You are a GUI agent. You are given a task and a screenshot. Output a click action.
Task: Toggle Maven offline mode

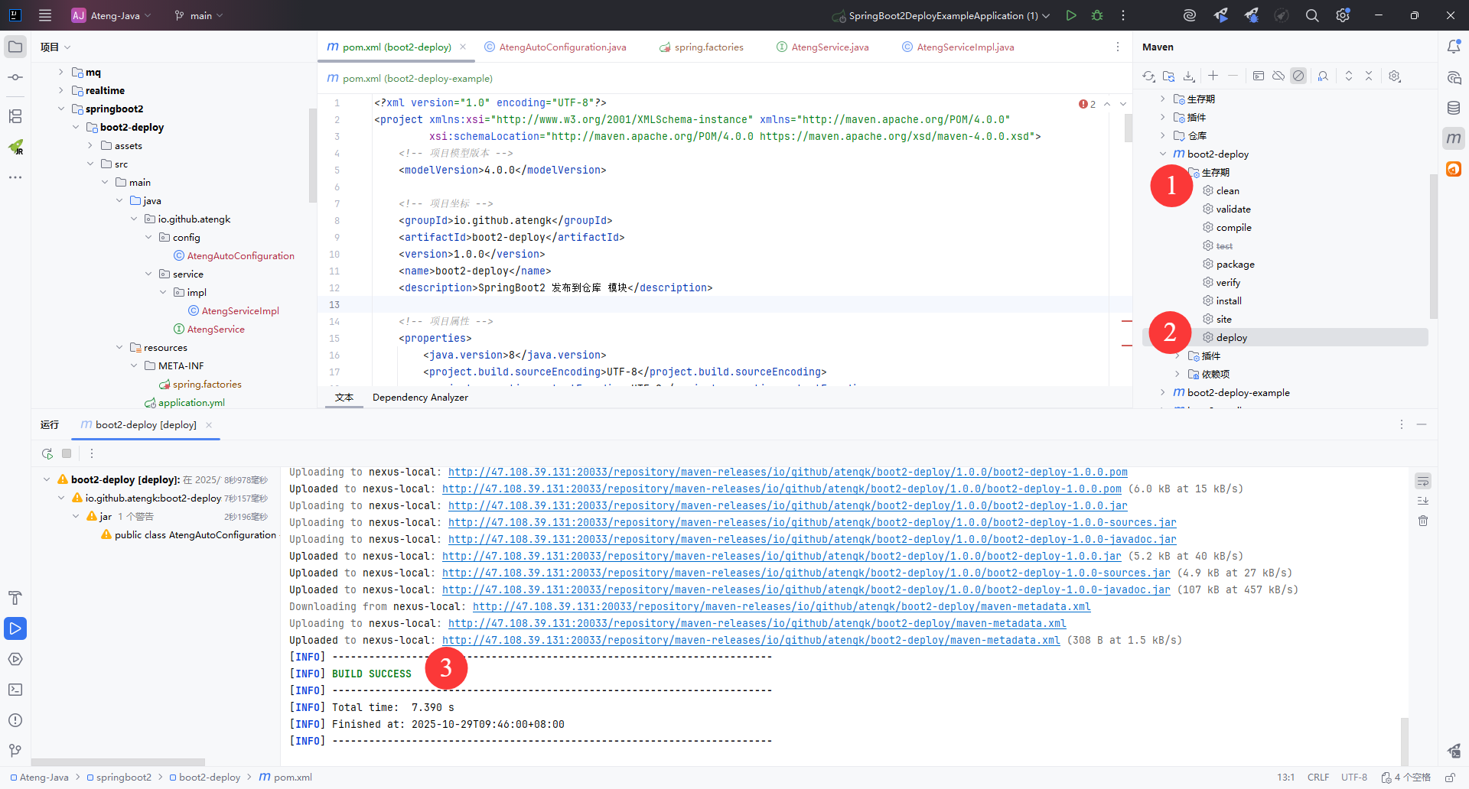tap(1278, 76)
